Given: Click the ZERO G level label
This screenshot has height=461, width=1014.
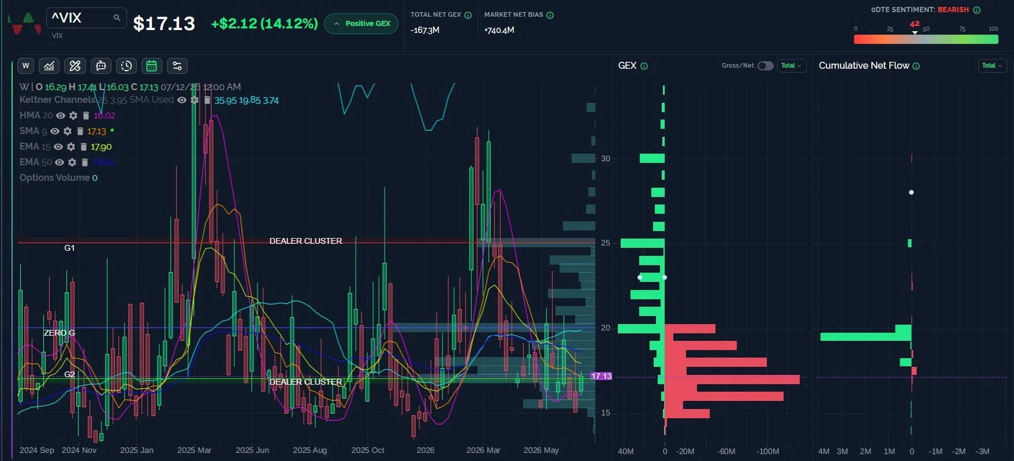Looking at the screenshot, I should [59, 333].
